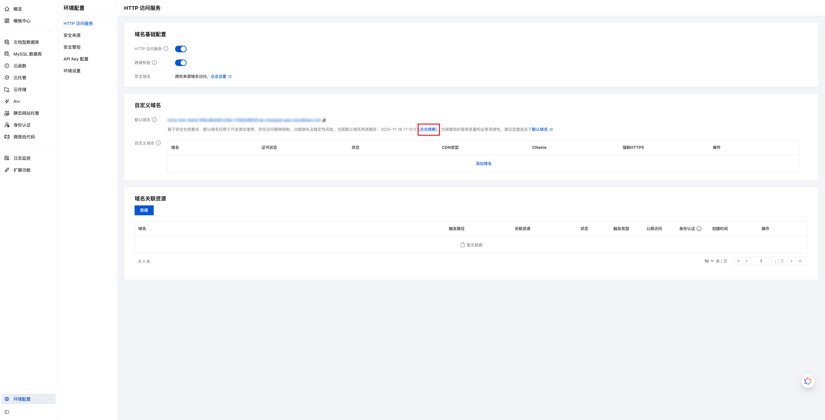Click info icon next to HTTP 访问服务
Screen dimensions: 825x420
[x=166, y=49]
